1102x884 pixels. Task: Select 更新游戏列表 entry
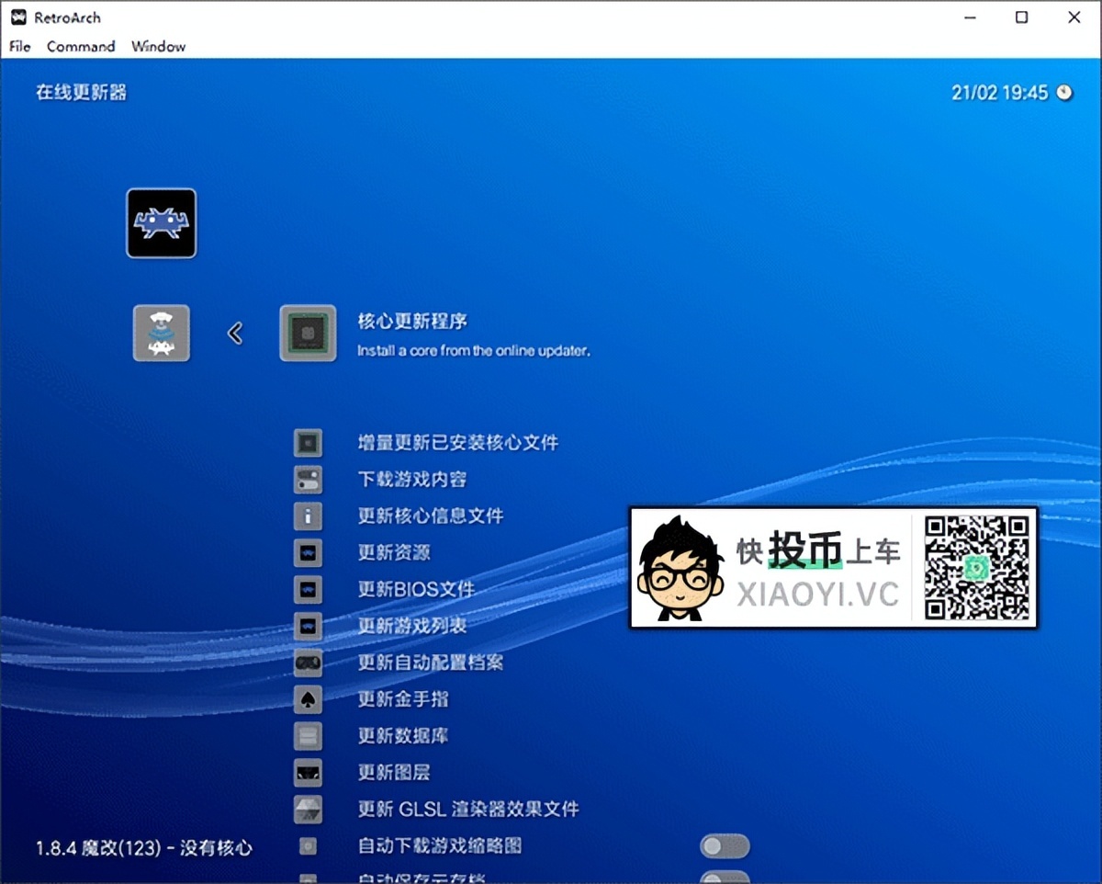point(411,626)
